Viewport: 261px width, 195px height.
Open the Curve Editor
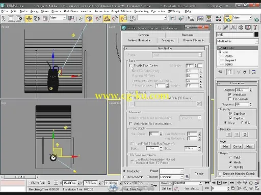coord(200,18)
